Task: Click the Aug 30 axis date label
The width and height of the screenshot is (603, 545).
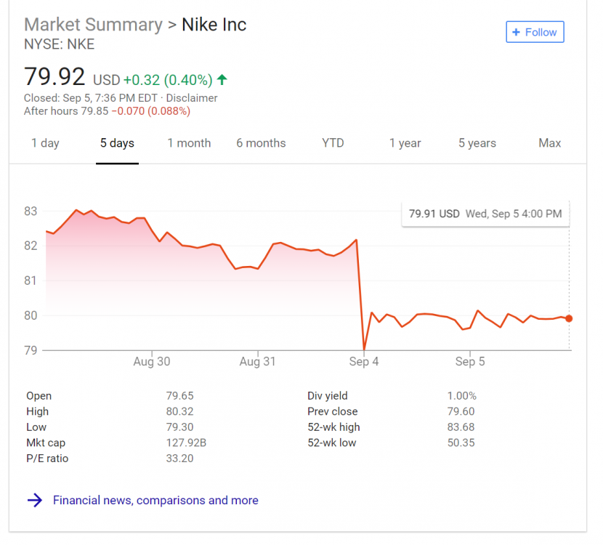Action: pos(152,362)
